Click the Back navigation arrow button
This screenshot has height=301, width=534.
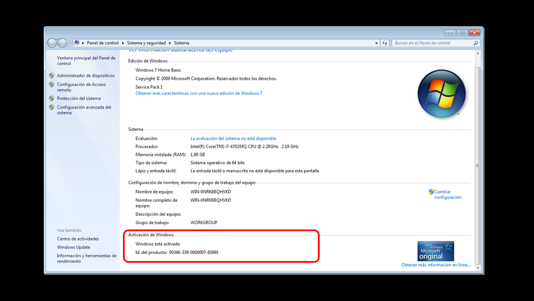[x=52, y=43]
